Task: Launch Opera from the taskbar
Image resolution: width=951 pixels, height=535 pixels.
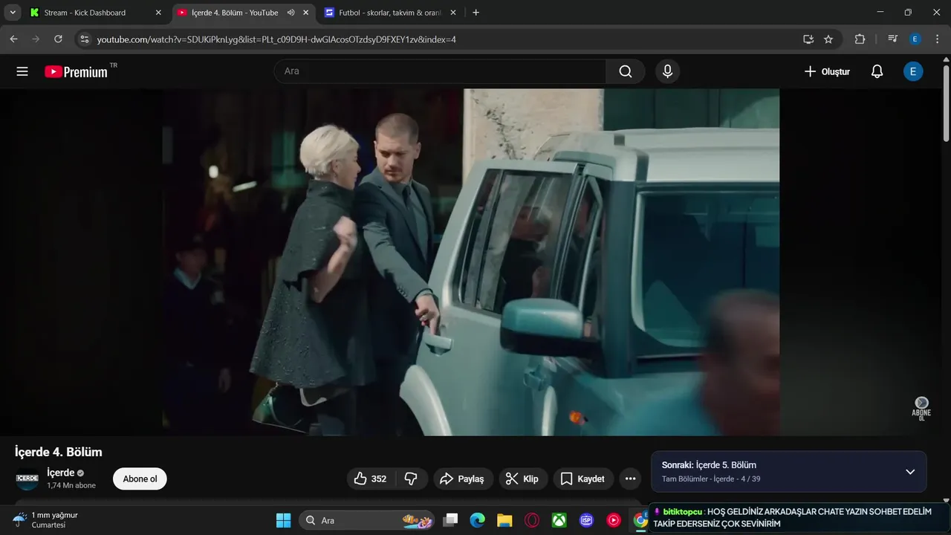Action: [532, 520]
